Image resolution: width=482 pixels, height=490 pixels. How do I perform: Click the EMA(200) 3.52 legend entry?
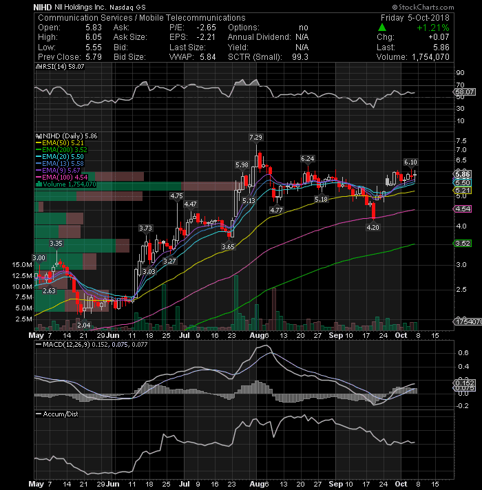61,150
